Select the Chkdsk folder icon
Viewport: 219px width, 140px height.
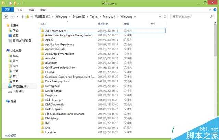(42, 72)
